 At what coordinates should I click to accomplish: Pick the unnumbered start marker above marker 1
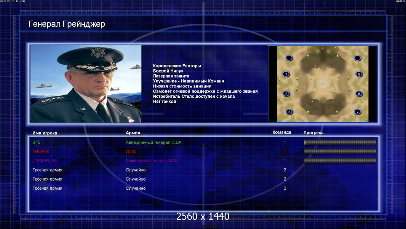point(289,58)
